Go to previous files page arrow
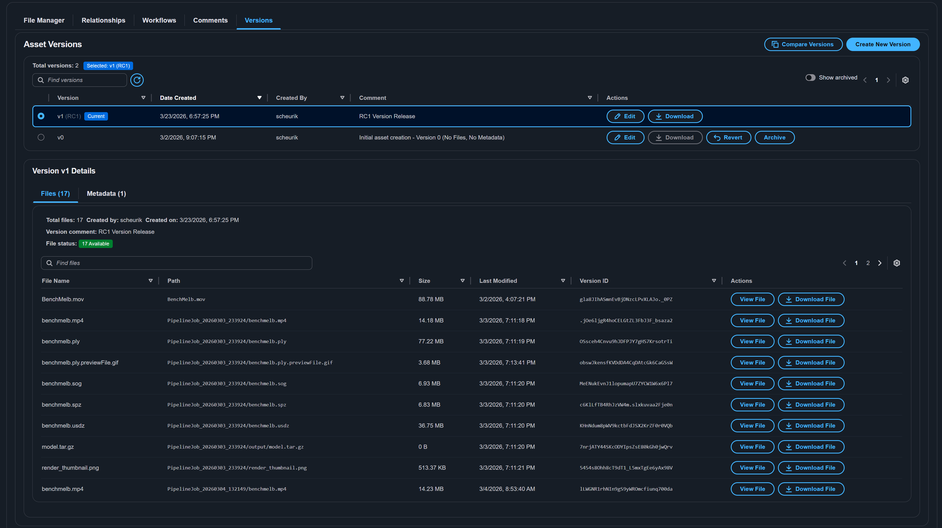The image size is (942, 528). [x=844, y=263]
